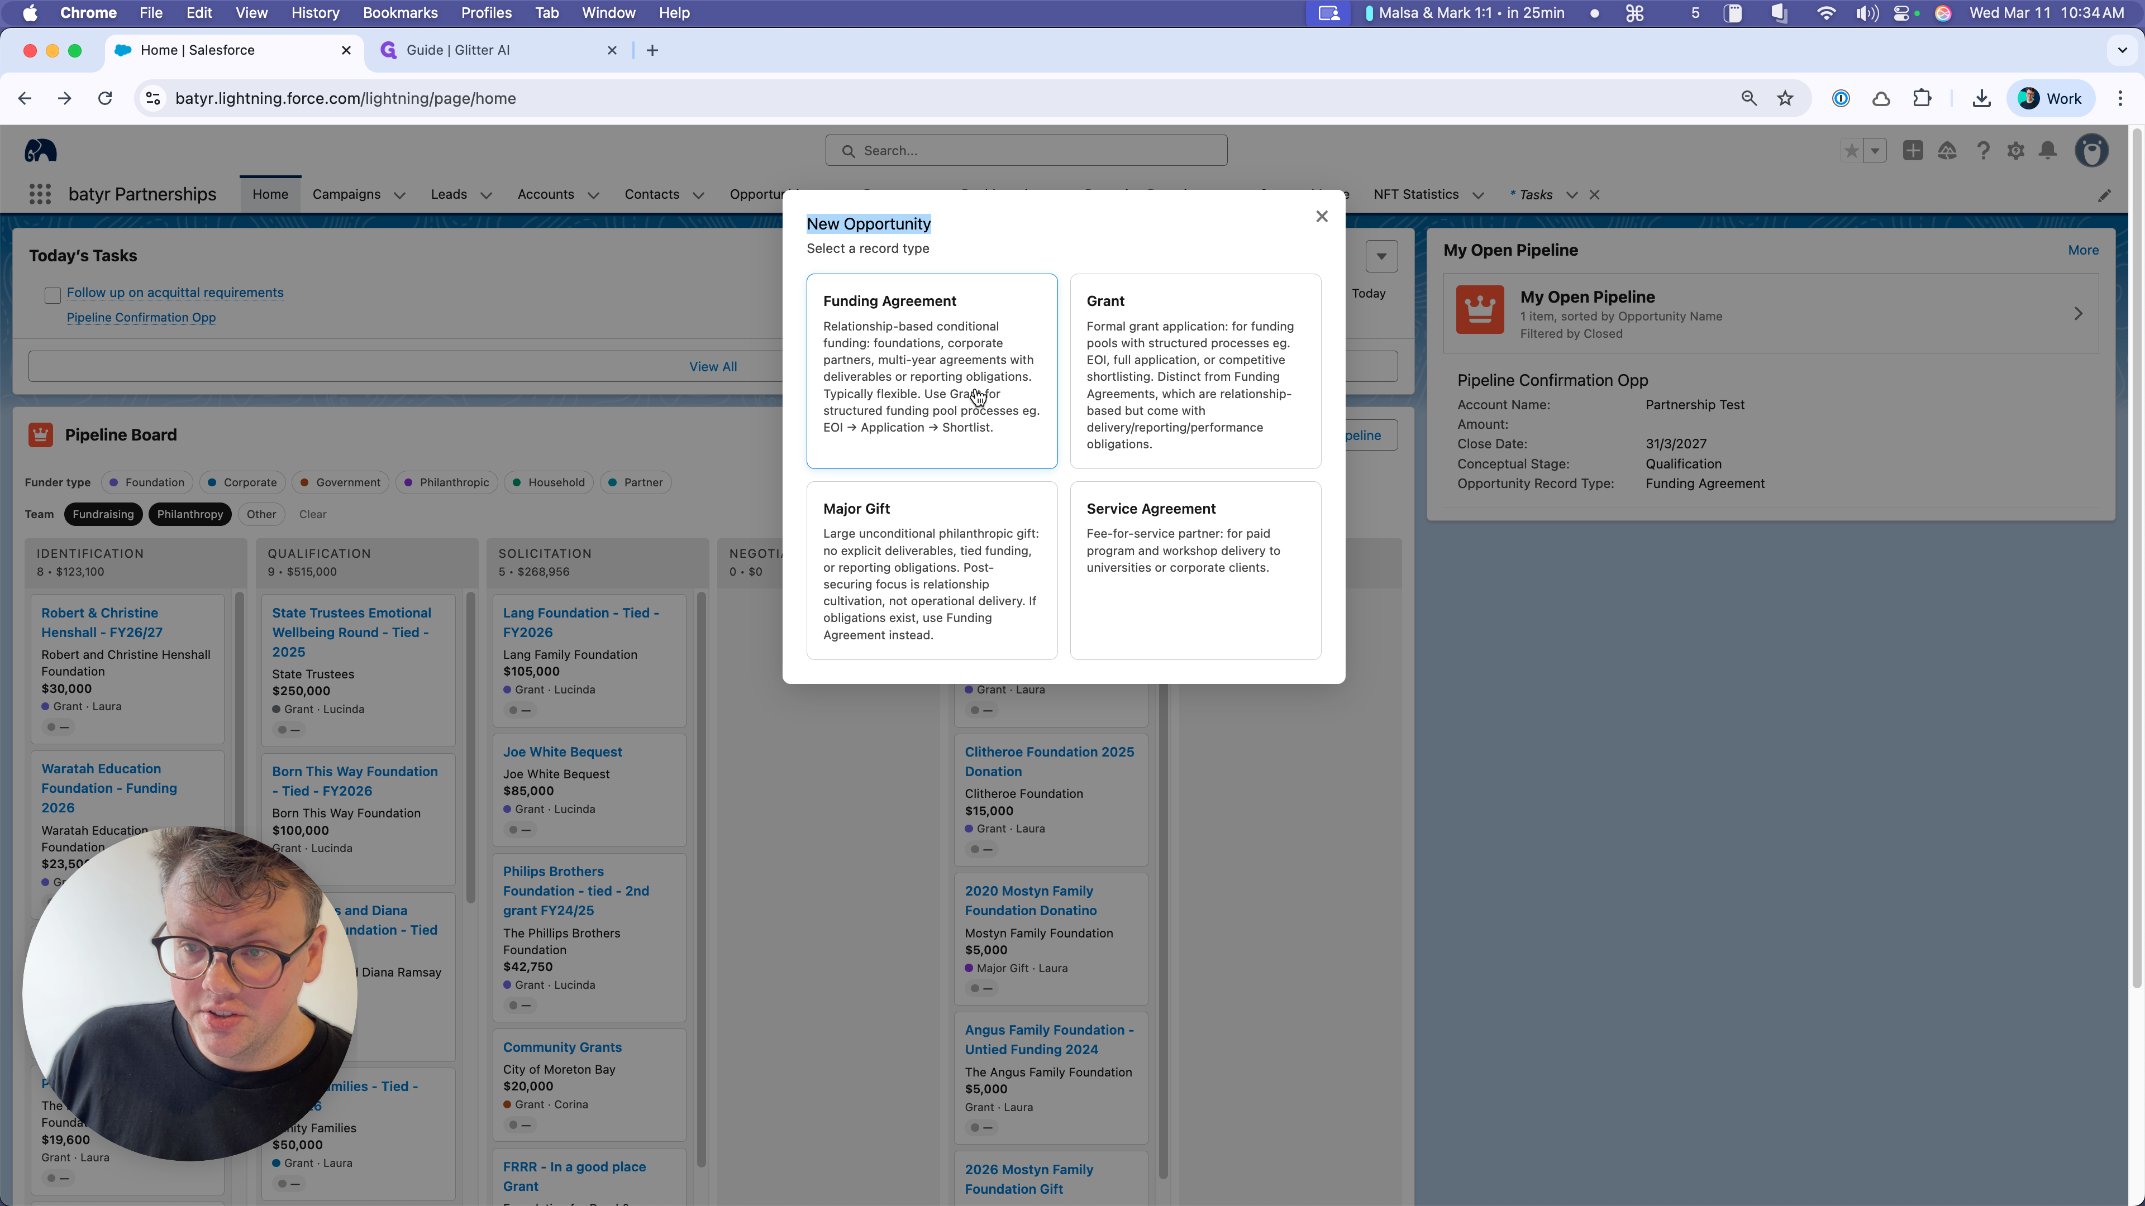
Task: Choose the Major Gift record type
Action: pos(932,570)
